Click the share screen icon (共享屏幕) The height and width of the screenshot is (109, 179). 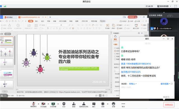(53, 104)
